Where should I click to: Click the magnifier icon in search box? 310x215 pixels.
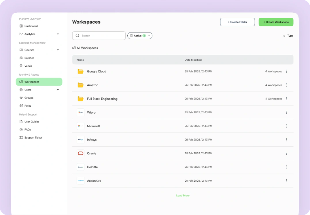pos(77,36)
